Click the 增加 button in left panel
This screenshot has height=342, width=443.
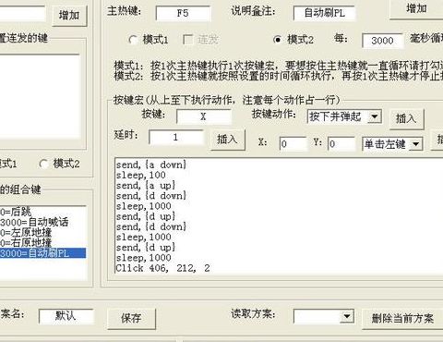point(69,15)
